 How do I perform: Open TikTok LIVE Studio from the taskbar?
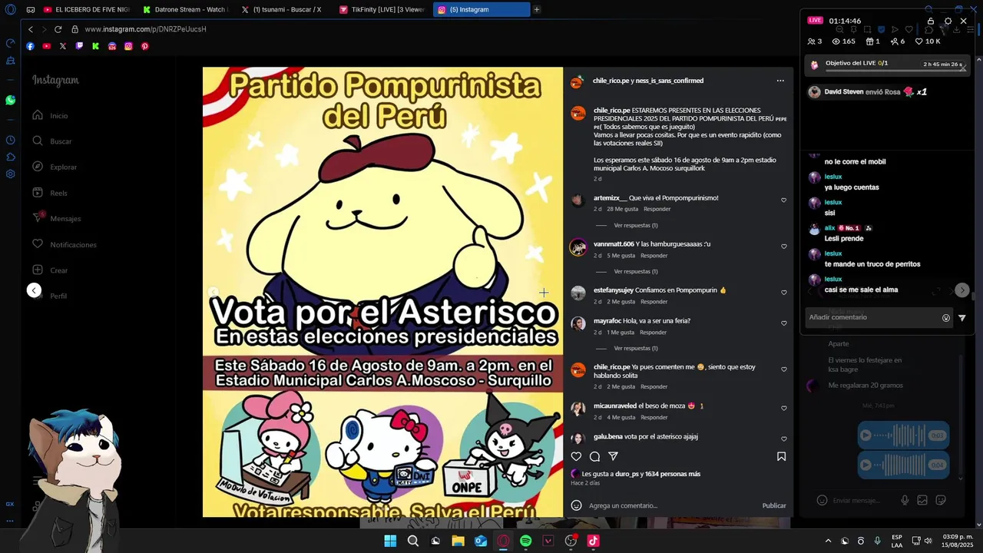[x=593, y=541]
